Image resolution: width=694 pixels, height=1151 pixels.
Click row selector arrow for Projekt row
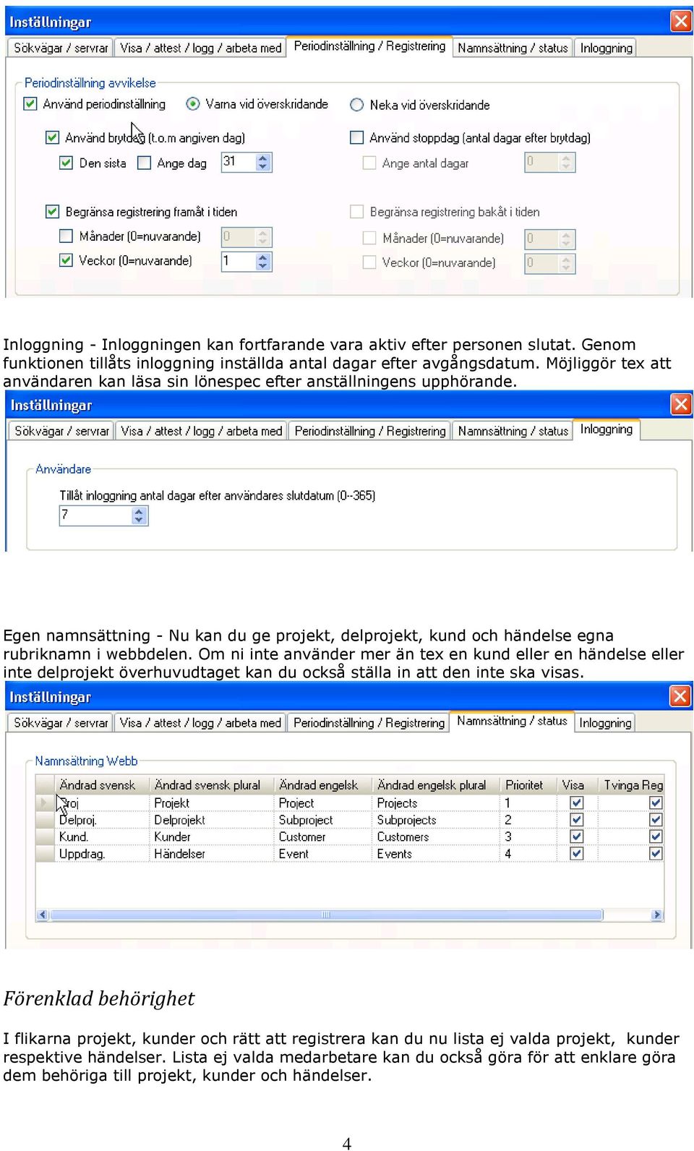(x=45, y=803)
